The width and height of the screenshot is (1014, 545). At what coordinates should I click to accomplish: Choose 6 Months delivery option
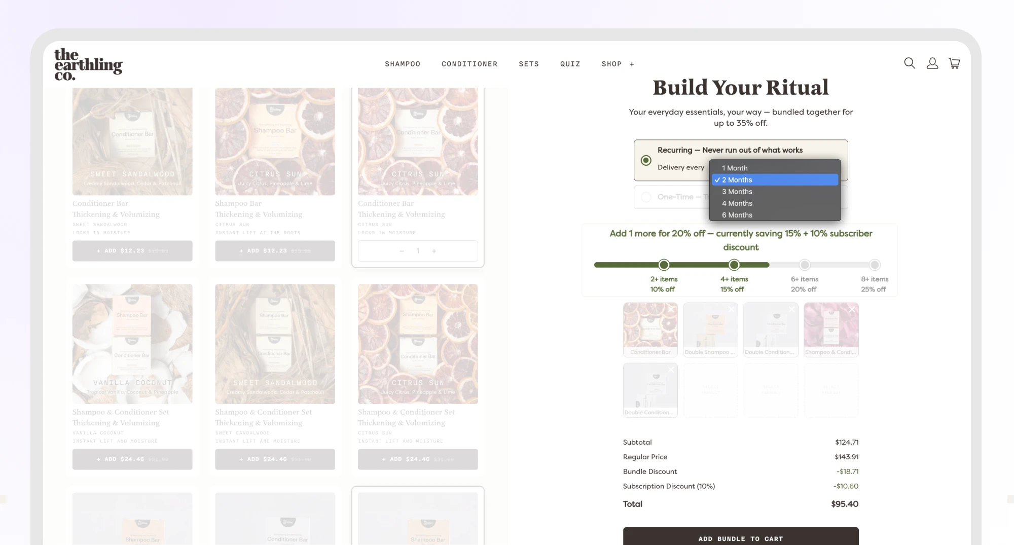pyautogui.click(x=775, y=215)
